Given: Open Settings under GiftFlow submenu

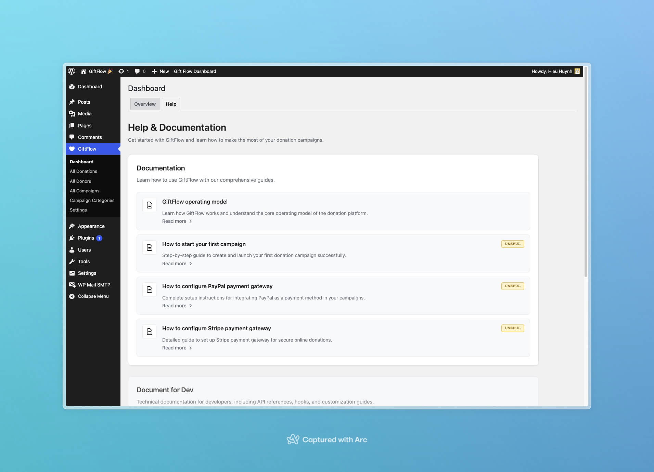Looking at the screenshot, I should 78,210.
